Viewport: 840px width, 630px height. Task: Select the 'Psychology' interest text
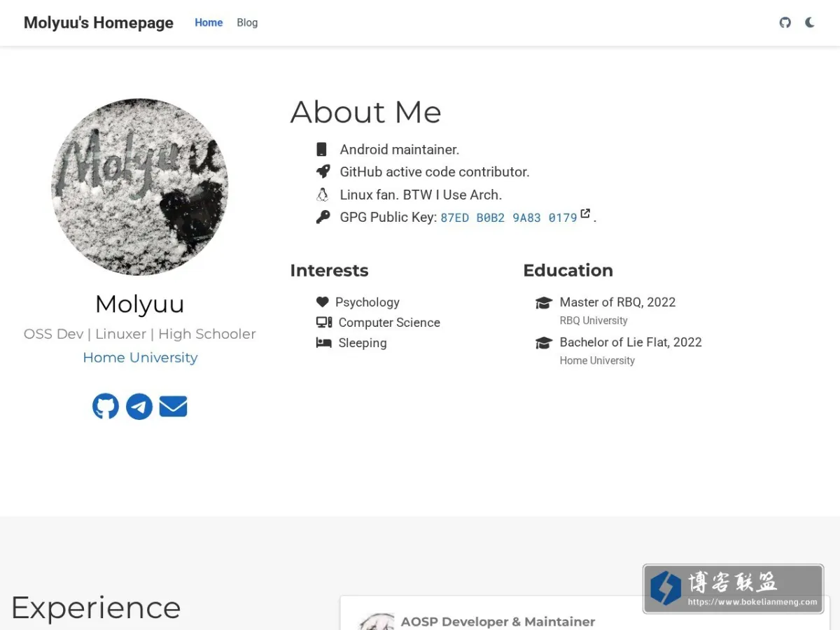tap(367, 302)
